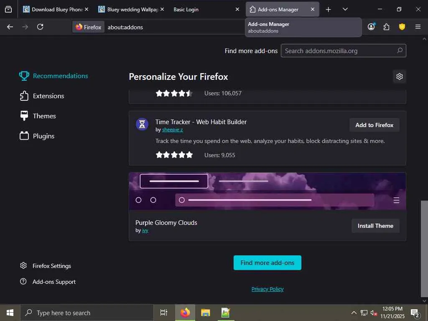This screenshot has width=428, height=321.
Task: Open the hamburger application menu
Action: [418, 27]
